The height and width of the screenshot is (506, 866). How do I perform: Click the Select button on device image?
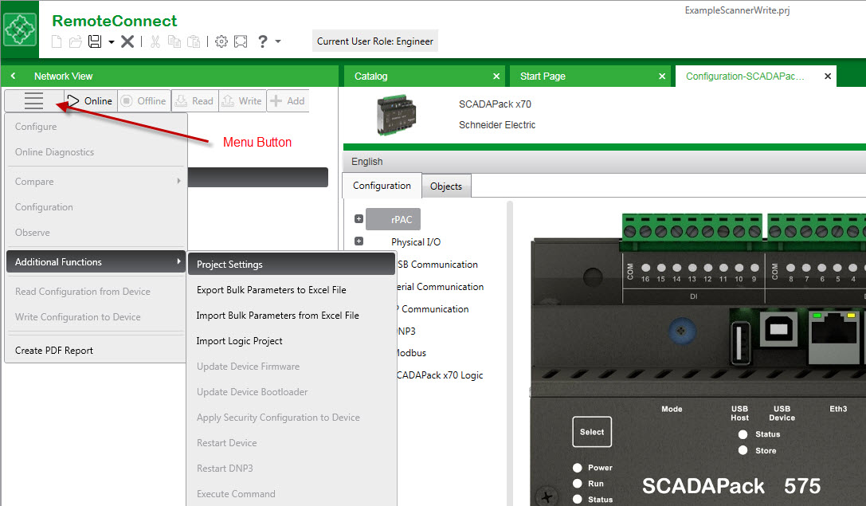click(592, 431)
